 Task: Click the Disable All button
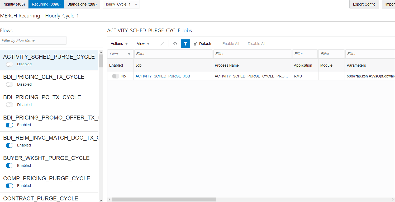click(256, 44)
